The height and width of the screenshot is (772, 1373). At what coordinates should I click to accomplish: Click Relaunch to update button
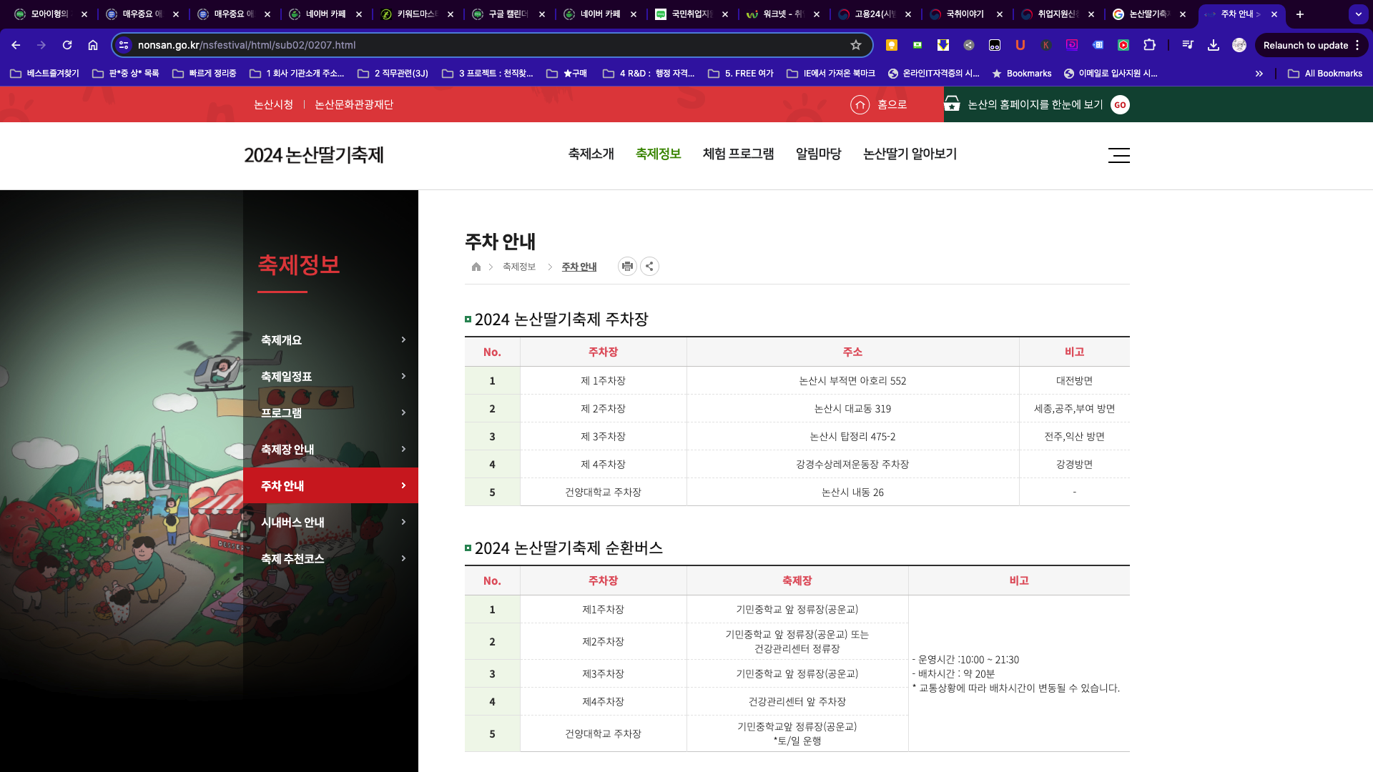coord(1305,45)
